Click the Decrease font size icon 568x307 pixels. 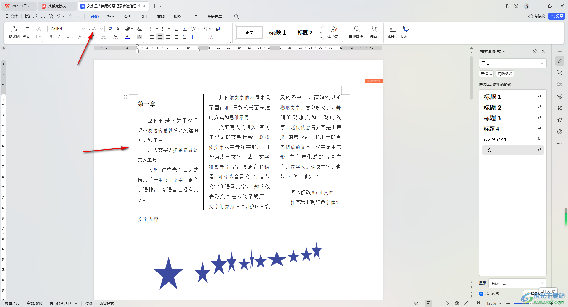pos(118,29)
